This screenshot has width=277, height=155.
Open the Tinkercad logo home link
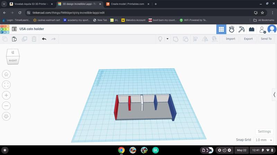click(x=5, y=29)
